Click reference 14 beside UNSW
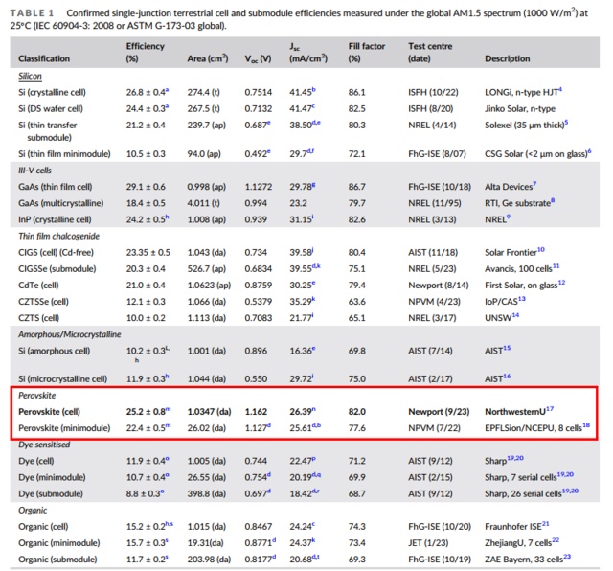 (514, 313)
